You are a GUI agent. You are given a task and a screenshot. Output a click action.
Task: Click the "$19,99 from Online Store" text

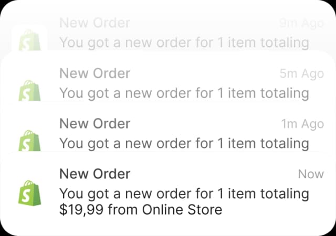point(141,210)
